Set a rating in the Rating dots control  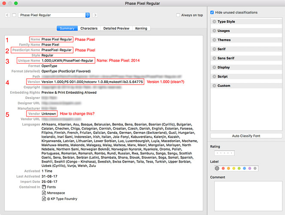224,153
